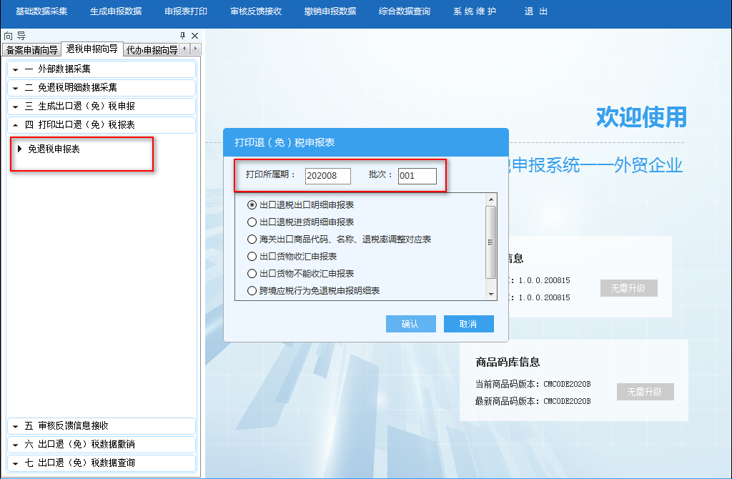Click the 确认 button in dialog

pos(410,324)
